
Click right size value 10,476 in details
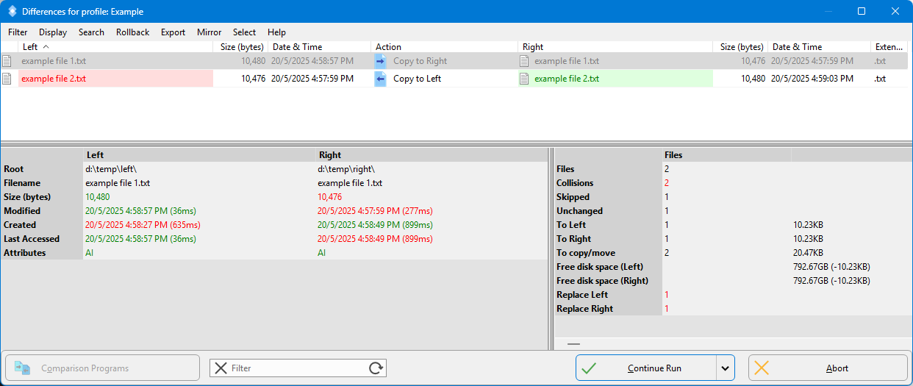coord(330,197)
